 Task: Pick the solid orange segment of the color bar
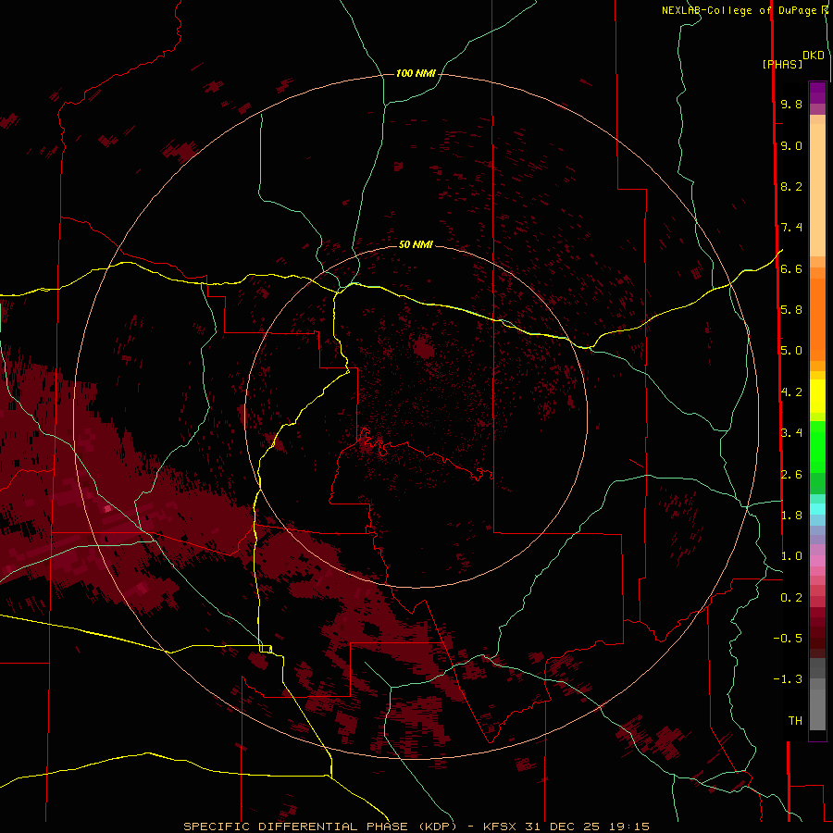(817, 319)
